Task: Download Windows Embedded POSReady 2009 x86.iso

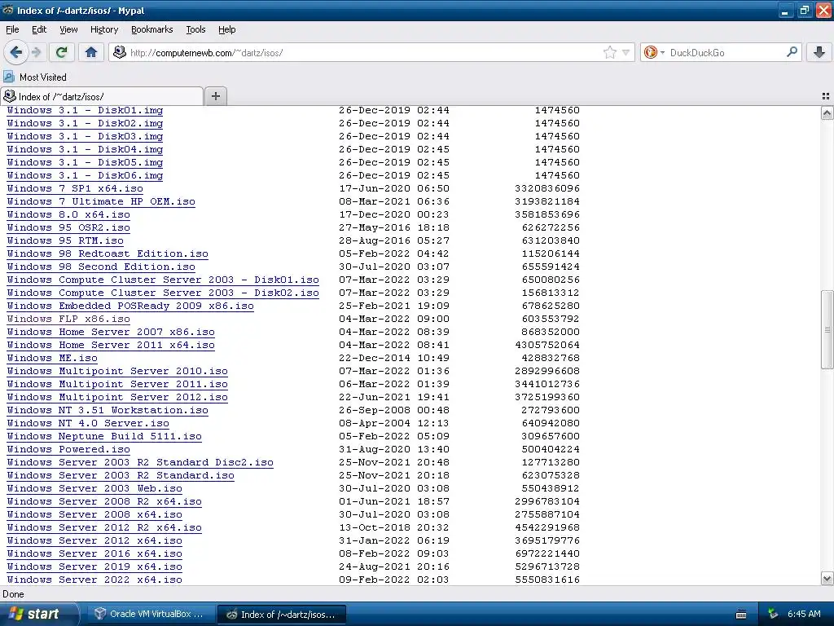Action: [130, 306]
